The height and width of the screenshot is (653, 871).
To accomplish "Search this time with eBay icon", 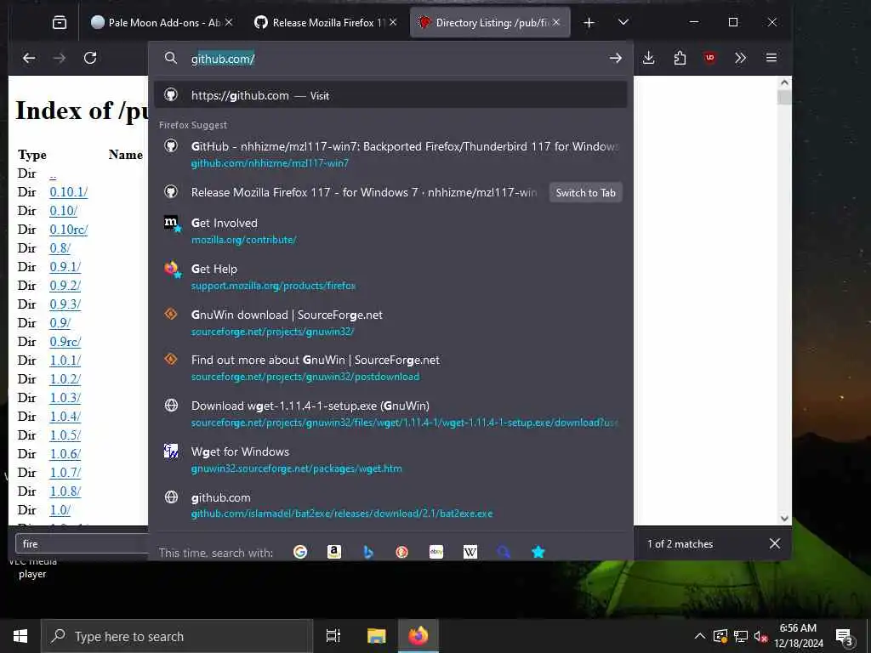I will point(436,552).
